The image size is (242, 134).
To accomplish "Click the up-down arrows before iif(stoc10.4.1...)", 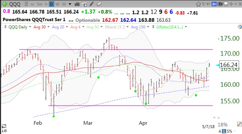I will [153, 27].
